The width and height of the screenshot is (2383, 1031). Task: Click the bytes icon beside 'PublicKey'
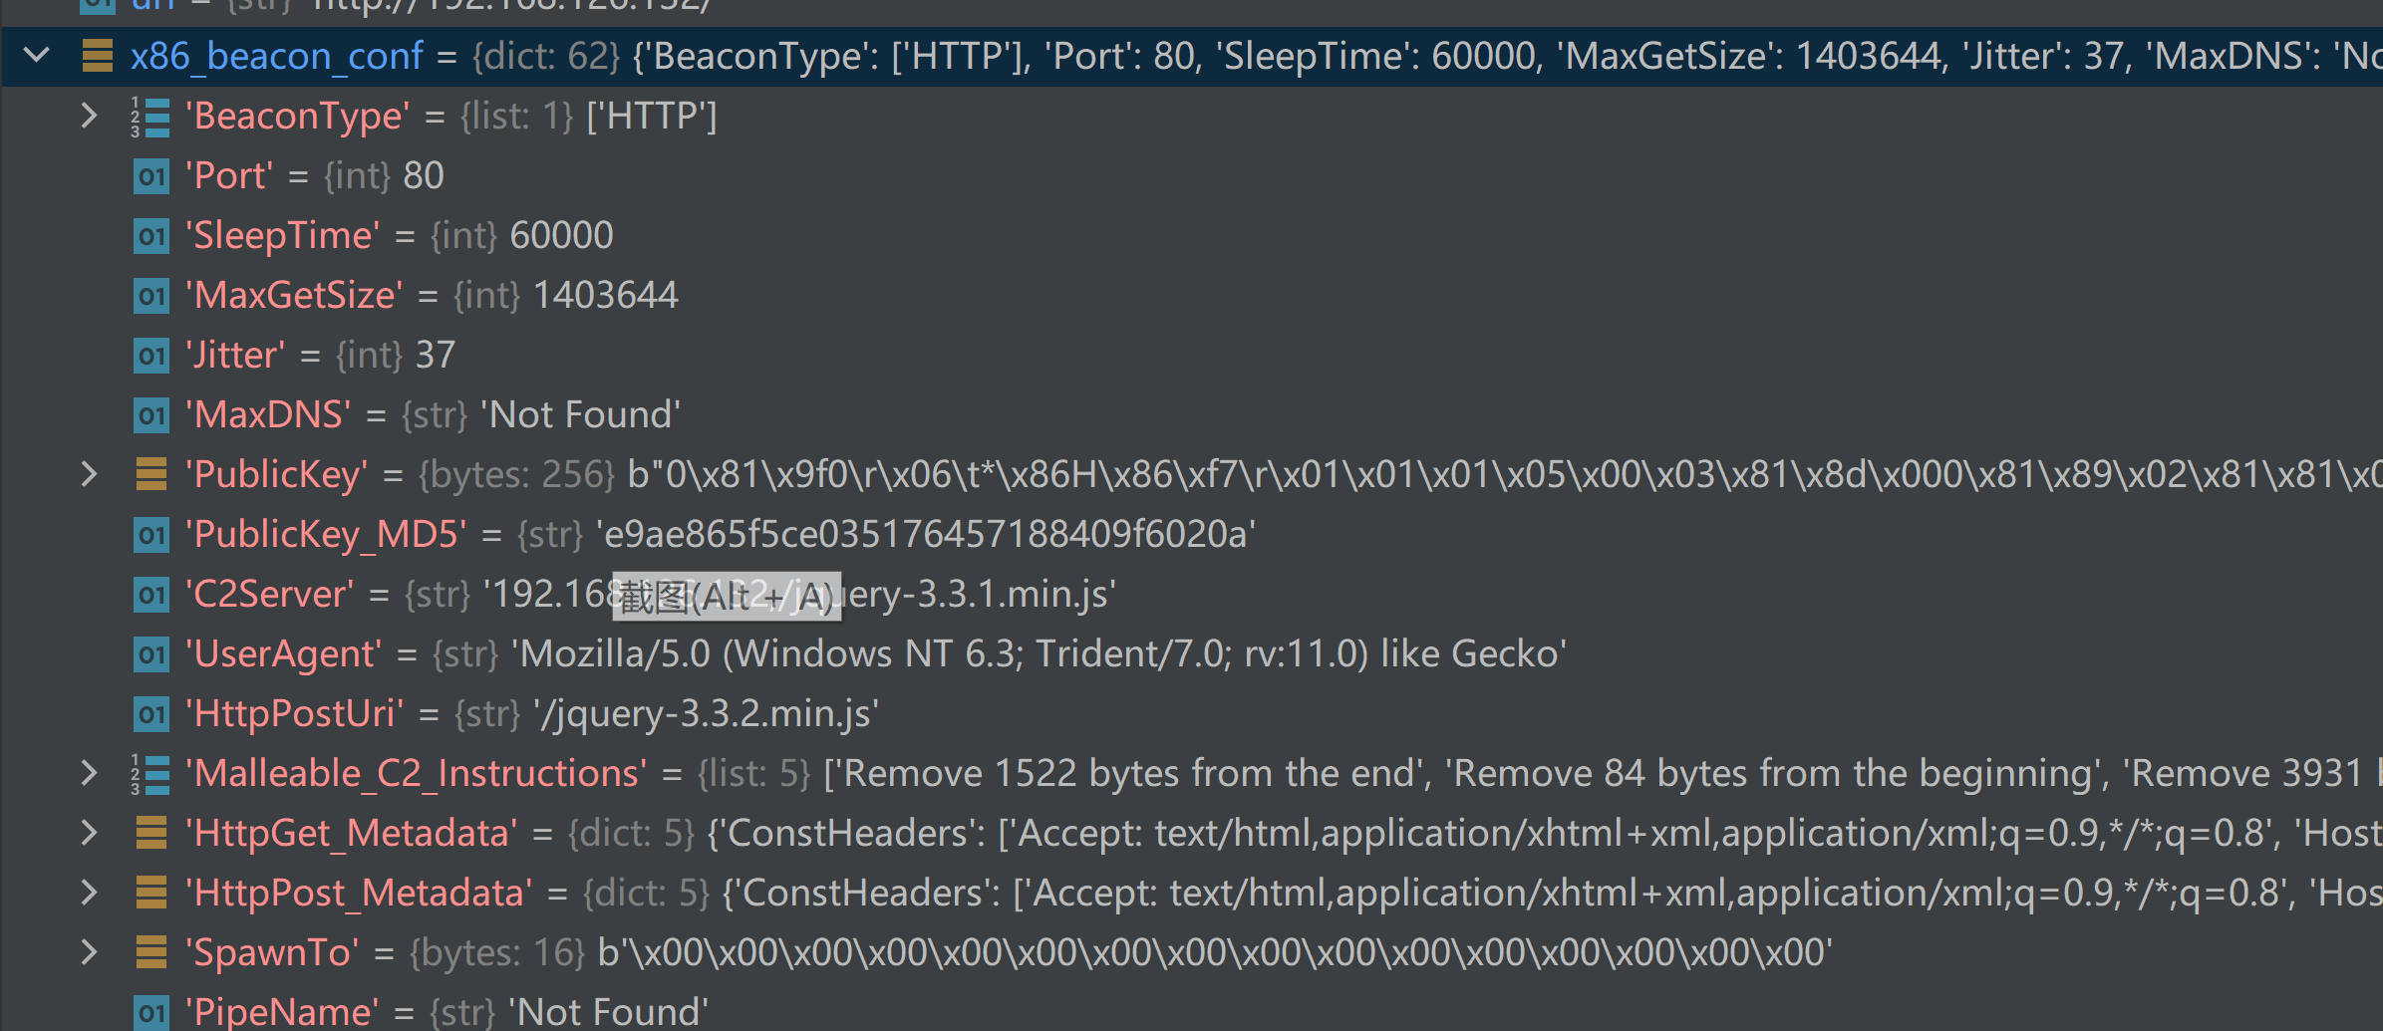(151, 474)
